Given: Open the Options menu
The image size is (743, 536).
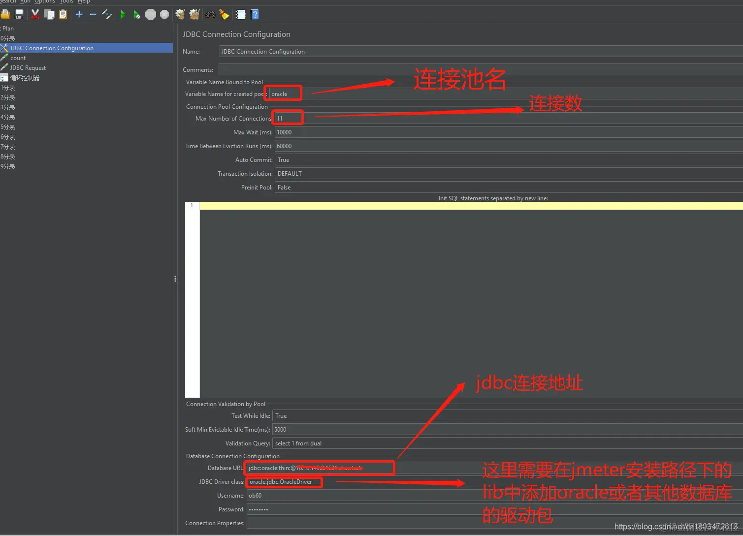Looking at the screenshot, I should (44, 1).
